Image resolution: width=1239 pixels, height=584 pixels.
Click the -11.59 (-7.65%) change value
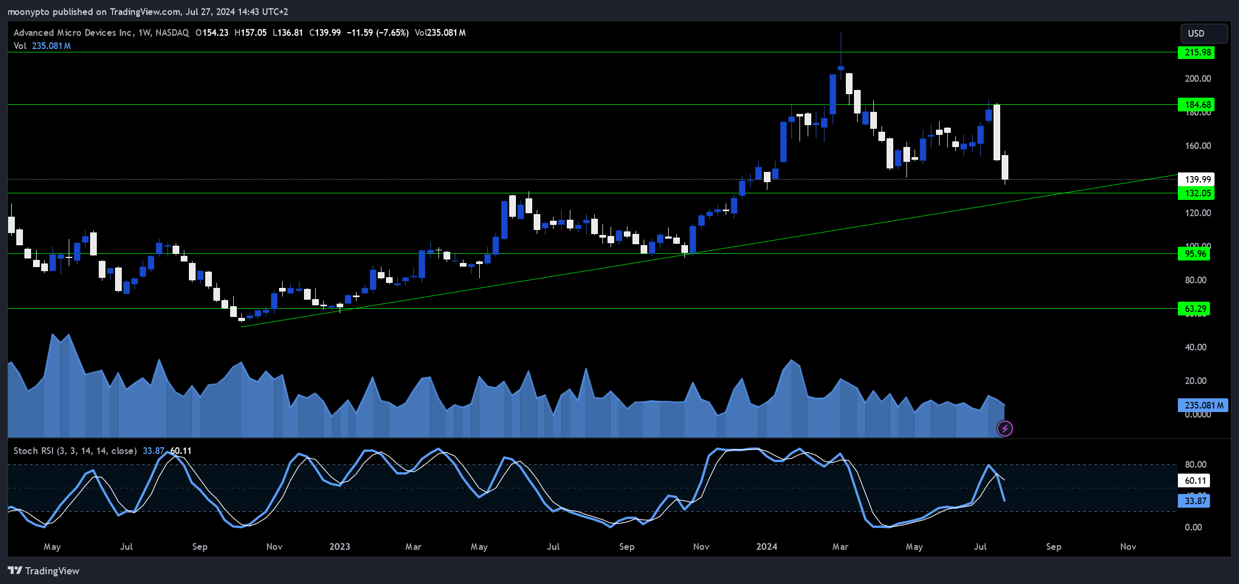pyautogui.click(x=377, y=33)
